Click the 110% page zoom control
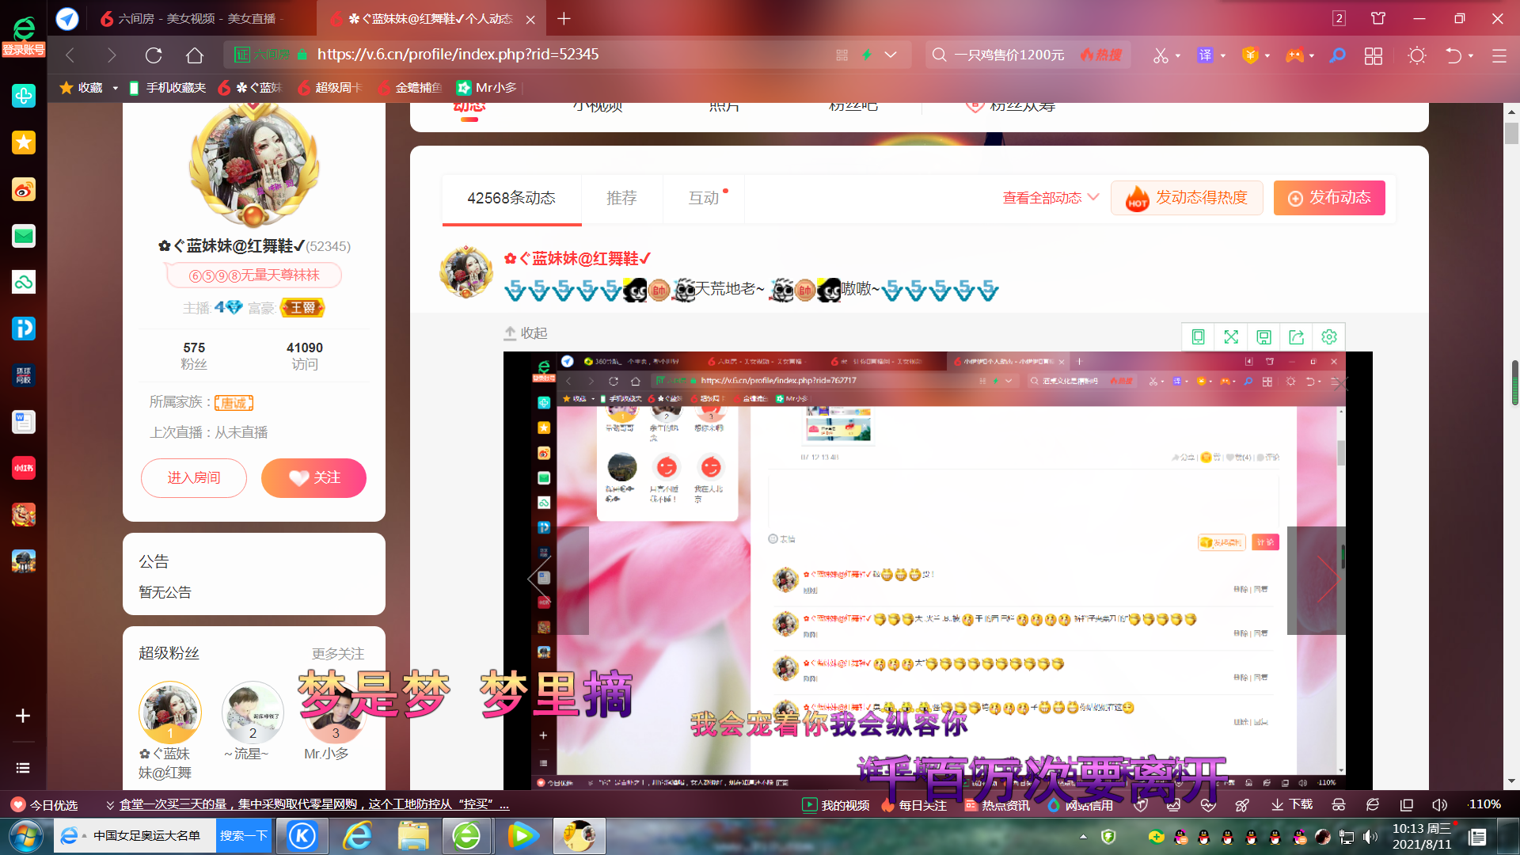The width and height of the screenshot is (1520, 855). click(x=1484, y=804)
